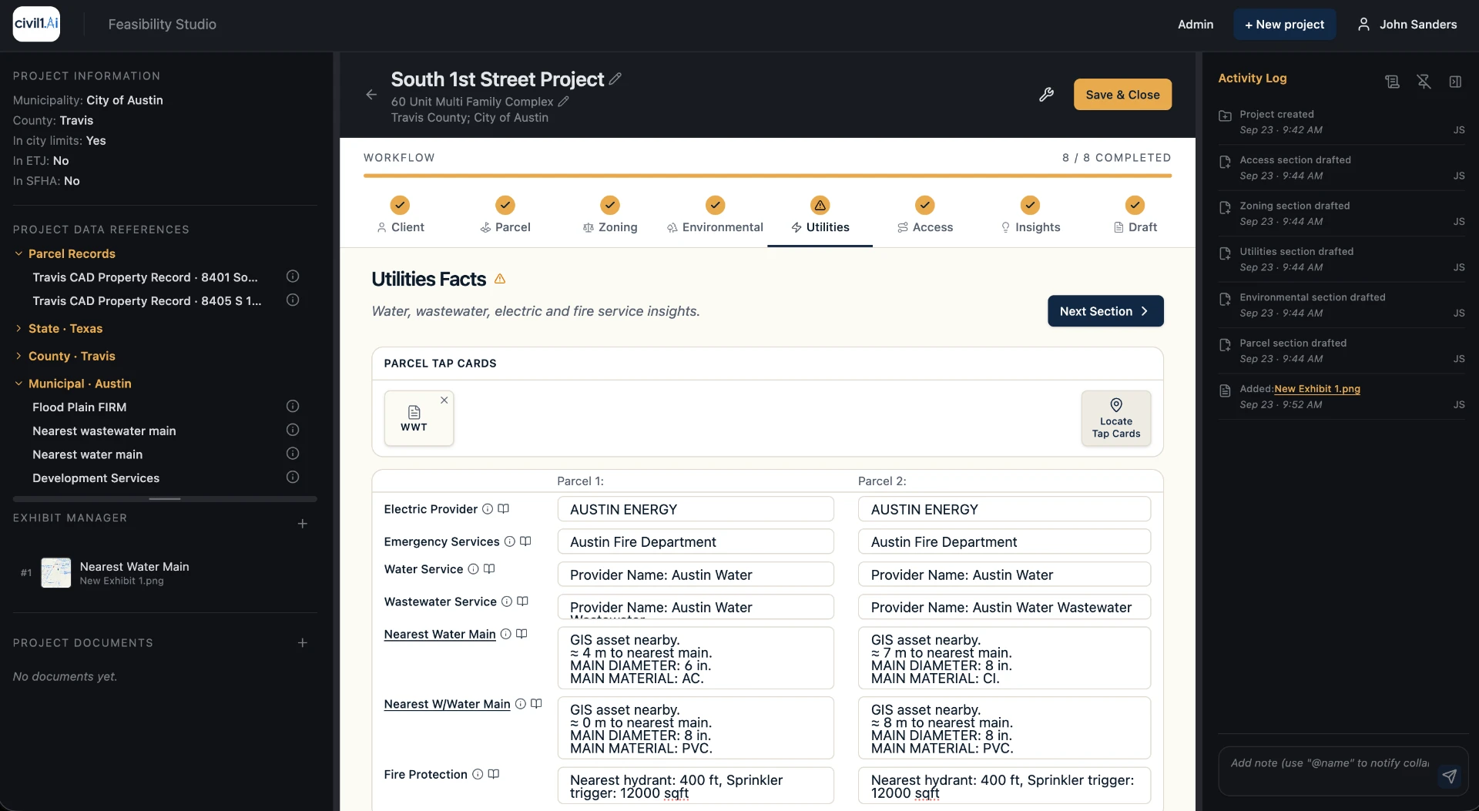Click Save & Close button
Image resolution: width=1479 pixels, height=811 pixels.
(1122, 95)
